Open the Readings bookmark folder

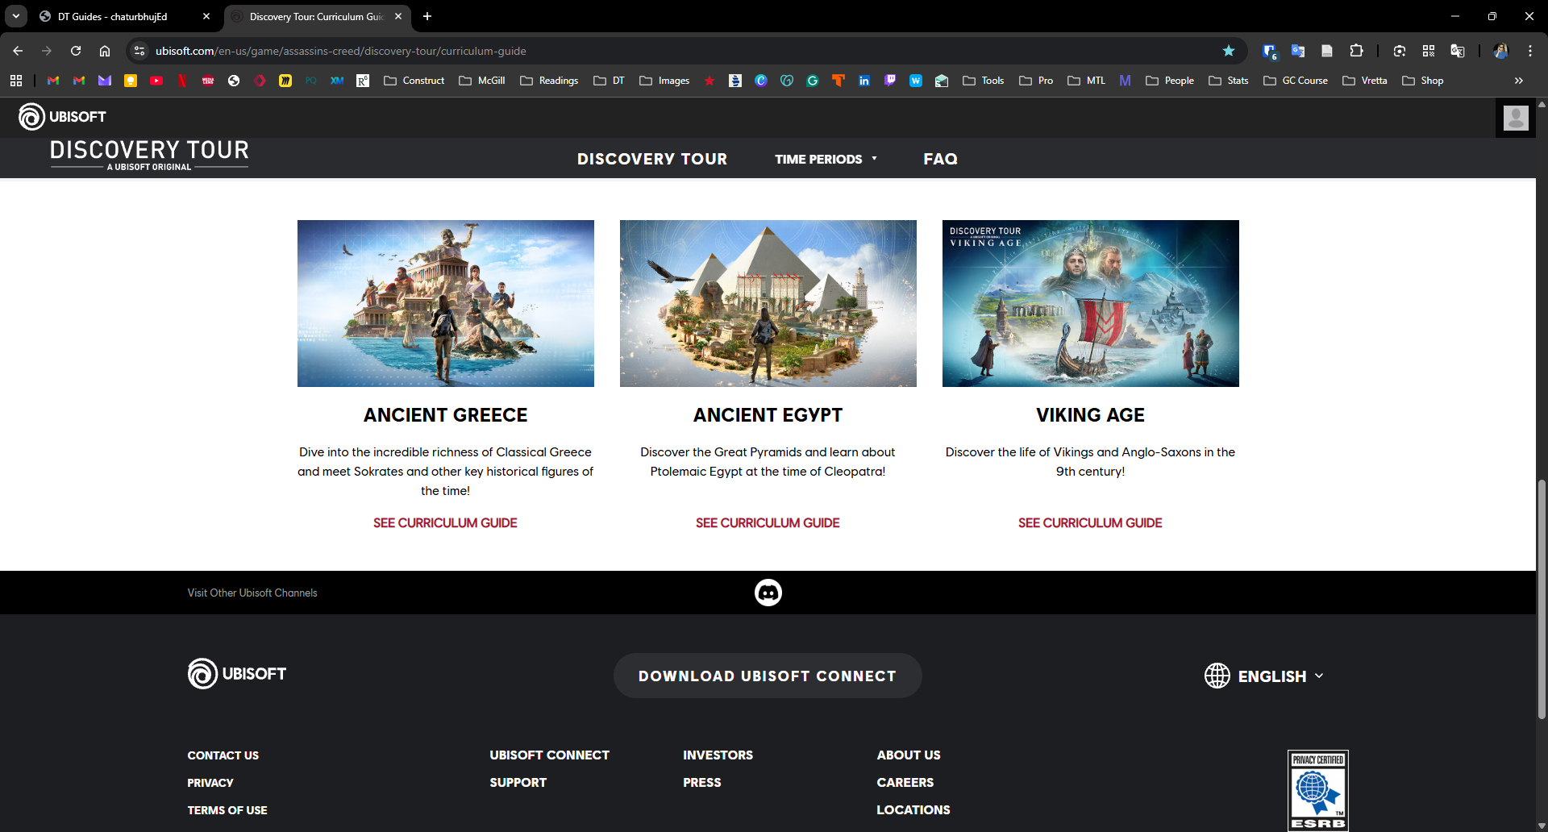(549, 81)
